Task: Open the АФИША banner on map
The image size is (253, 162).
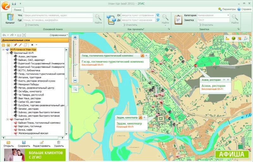Action: [232, 154]
